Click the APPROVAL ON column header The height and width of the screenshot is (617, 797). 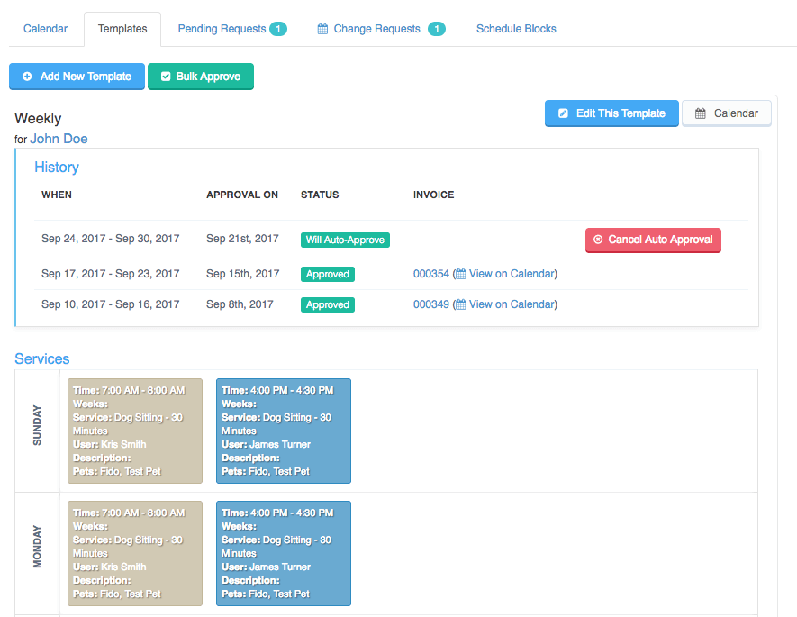[x=242, y=195]
